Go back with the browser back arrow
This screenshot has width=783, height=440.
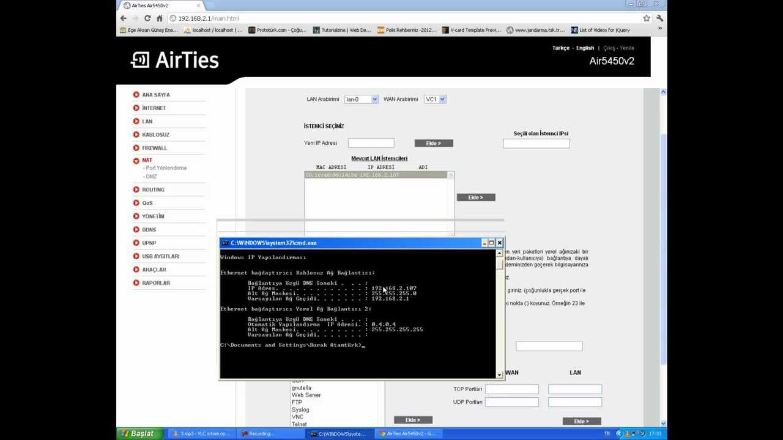click(x=124, y=18)
